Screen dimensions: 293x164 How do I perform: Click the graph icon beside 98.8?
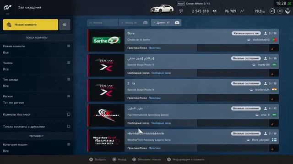pyautogui.click(x=242, y=11)
